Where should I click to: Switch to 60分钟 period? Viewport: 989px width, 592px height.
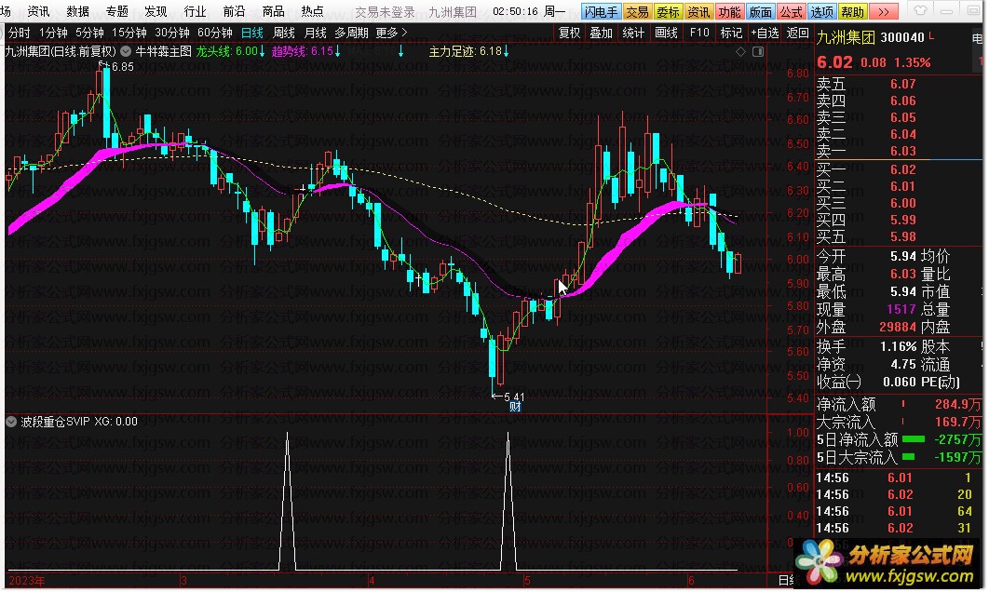click(x=215, y=33)
